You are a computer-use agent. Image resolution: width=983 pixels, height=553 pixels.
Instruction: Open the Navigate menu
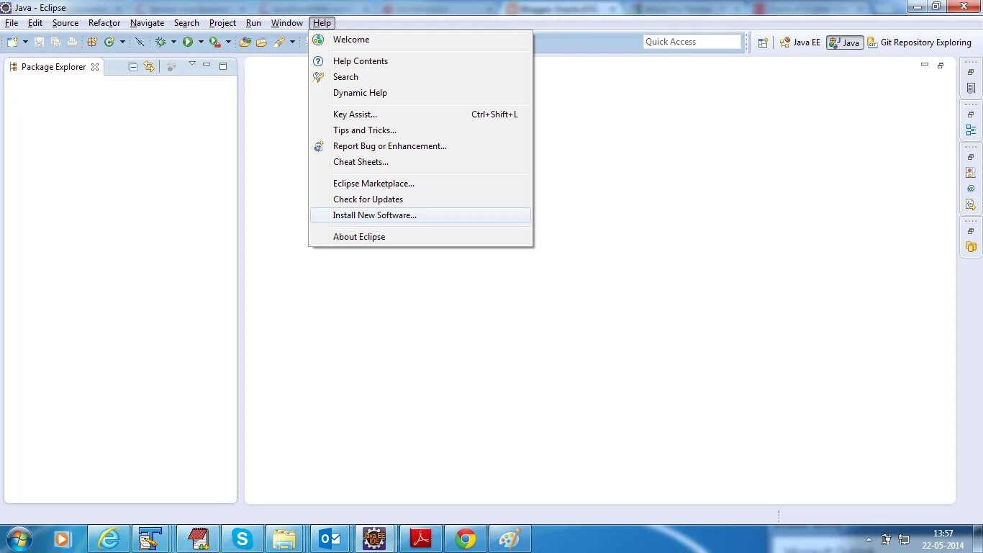(147, 23)
